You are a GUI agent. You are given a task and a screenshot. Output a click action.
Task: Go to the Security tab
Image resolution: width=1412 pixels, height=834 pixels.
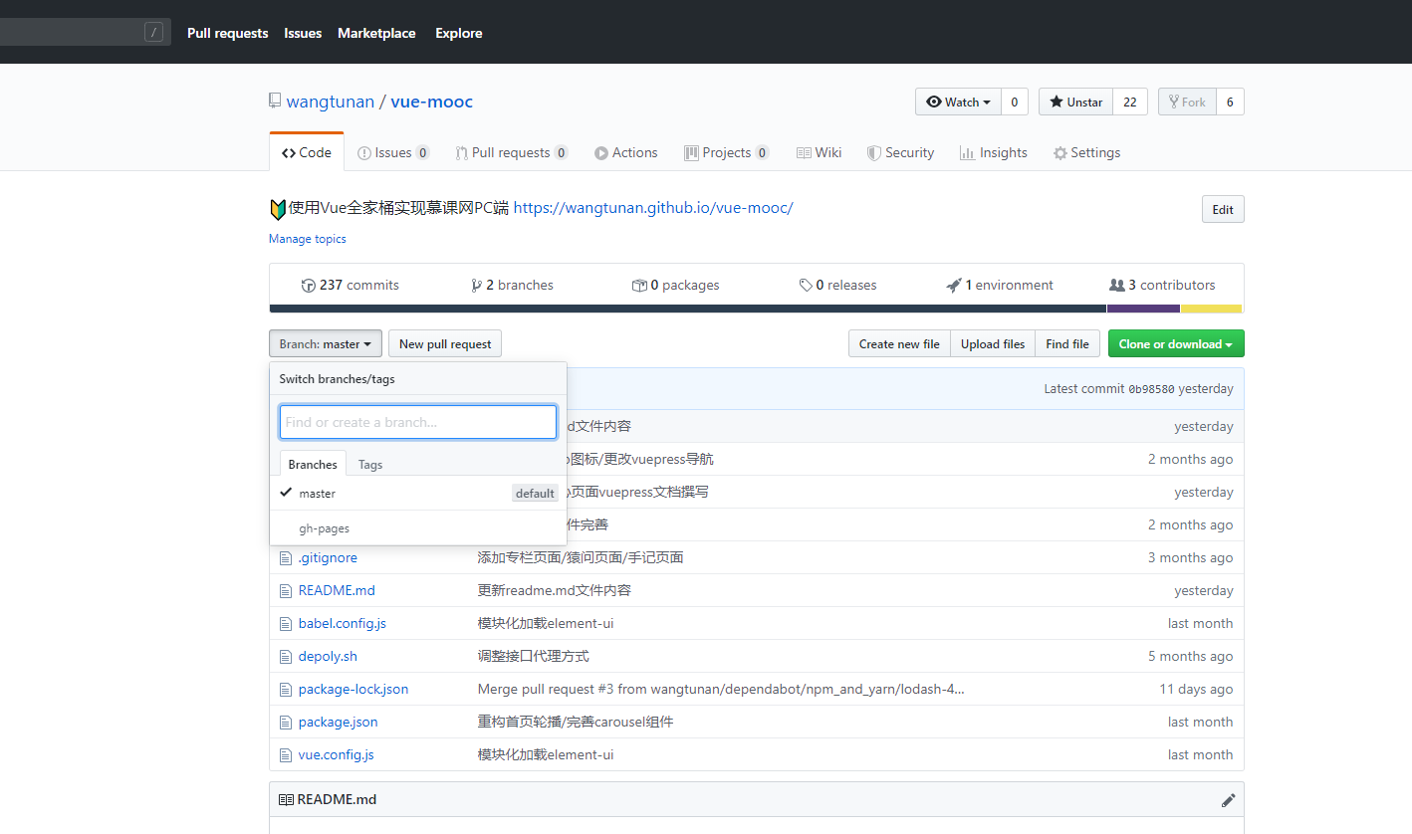(x=900, y=152)
